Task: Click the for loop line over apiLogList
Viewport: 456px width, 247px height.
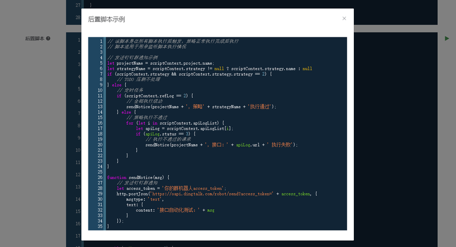Action: pyautogui.click(x=175, y=123)
